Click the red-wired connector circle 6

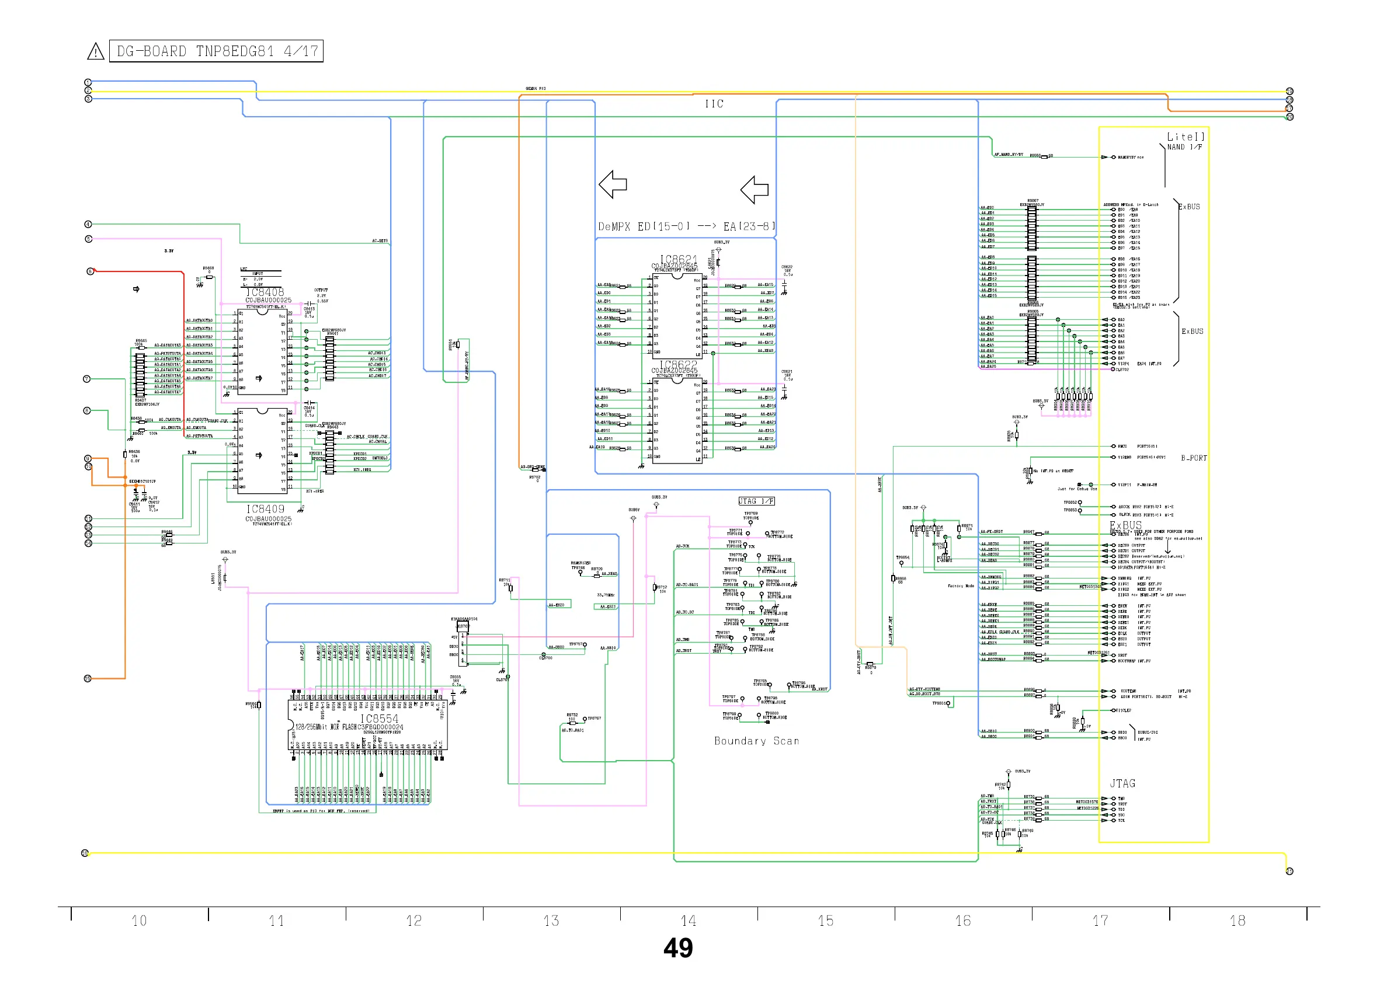[x=90, y=271]
